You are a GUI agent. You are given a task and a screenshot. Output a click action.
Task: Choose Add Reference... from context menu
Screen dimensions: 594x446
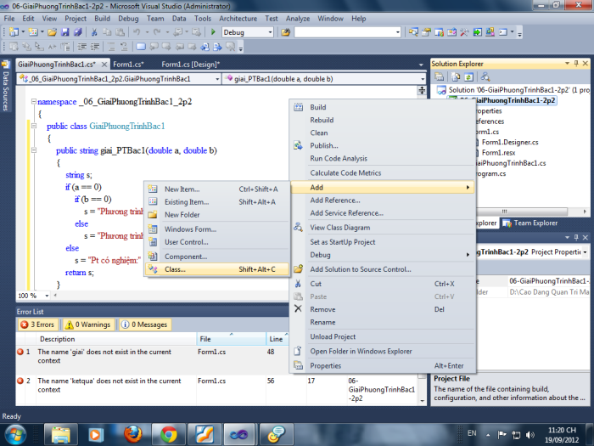(x=383, y=200)
